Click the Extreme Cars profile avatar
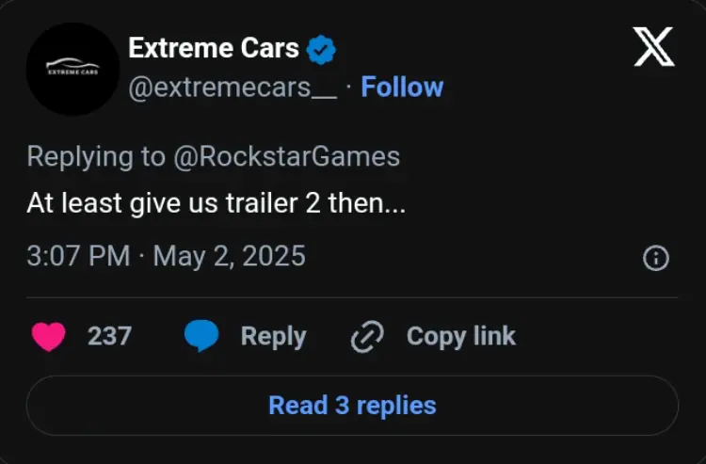Viewport: 706px width, 464px height. tap(72, 68)
